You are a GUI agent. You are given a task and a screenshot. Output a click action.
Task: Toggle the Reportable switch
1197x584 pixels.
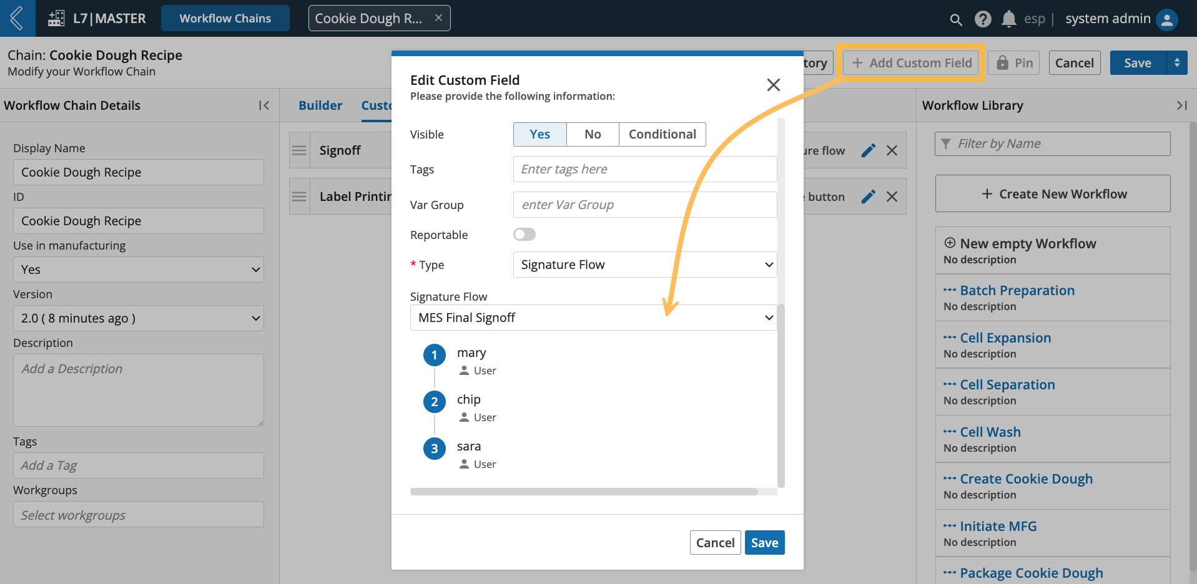[x=525, y=235]
